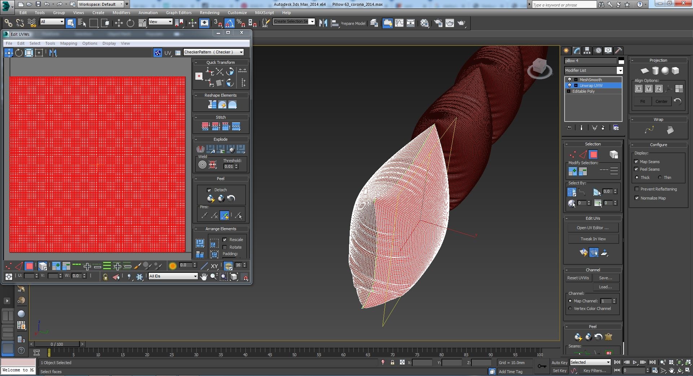Viewport: 693px width, 376px height.
Task: Enable the Rotate checkbox in Arrange Elements
Action: [x=225, y=247]
